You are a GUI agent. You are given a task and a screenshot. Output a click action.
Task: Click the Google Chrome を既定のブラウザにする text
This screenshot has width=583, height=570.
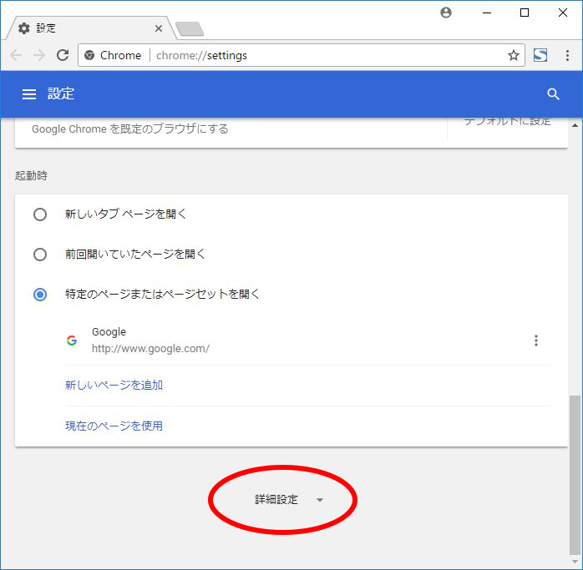point(130,129)
